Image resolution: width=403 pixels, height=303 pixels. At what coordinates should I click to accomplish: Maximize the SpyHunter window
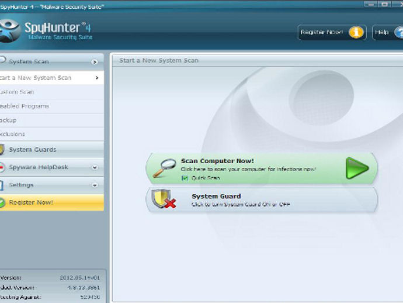384,4
